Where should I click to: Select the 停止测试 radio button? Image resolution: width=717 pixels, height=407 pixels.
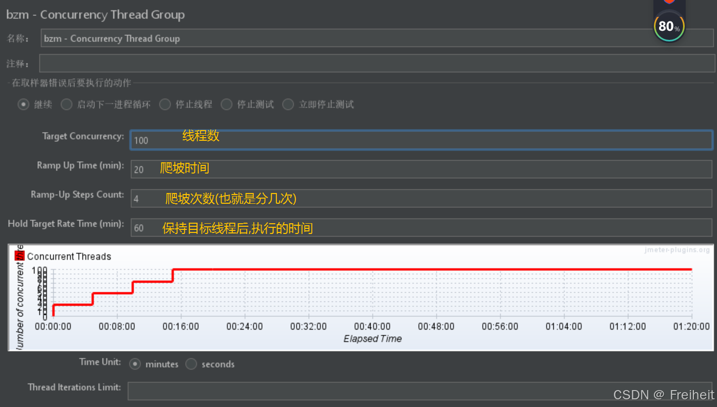coord(226,104)
